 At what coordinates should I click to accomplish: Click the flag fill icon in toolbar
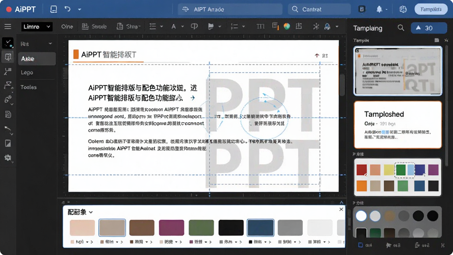pos(211,27)
